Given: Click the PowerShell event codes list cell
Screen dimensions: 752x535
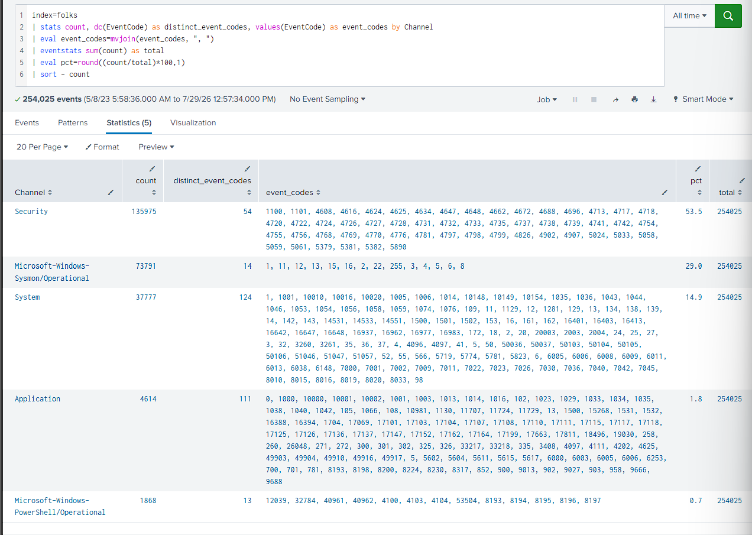Looking at the screenshot, I should (x=433, y=500).
